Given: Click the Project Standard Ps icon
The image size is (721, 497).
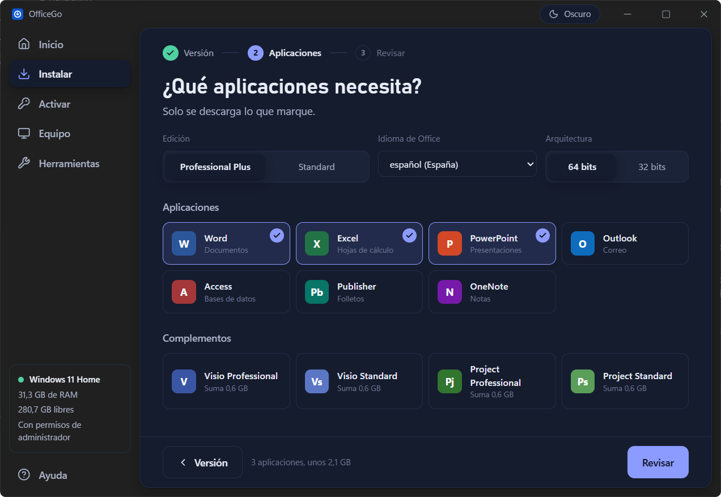Looking at the screenshot, I should (x=583, y=381).
